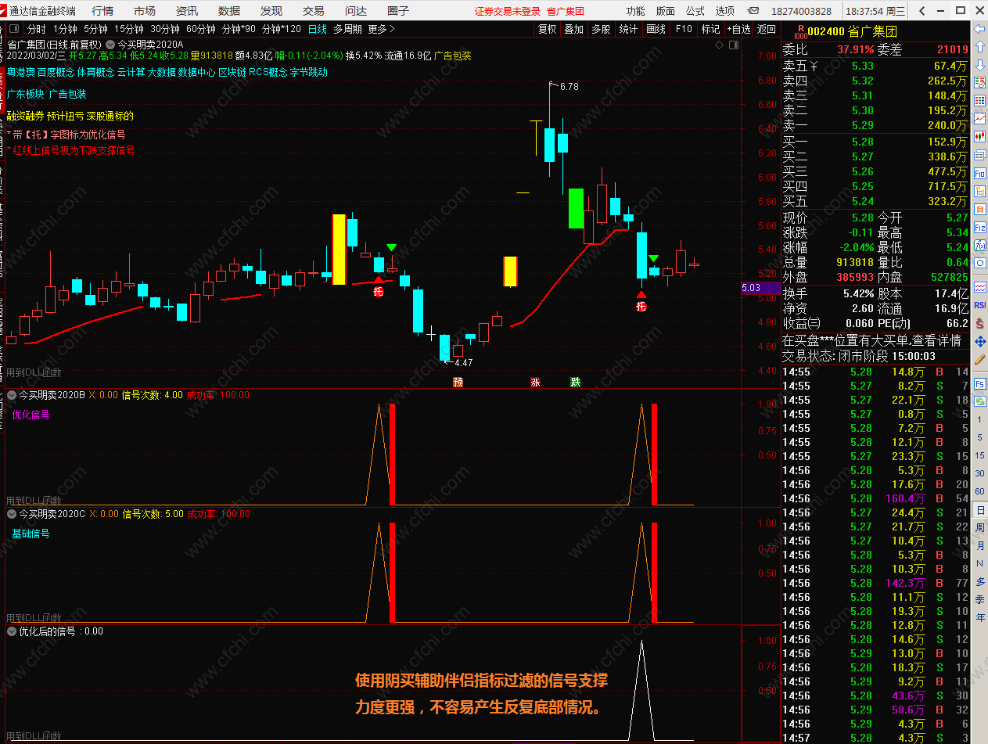Select daily 日 period in right sidebar
This screenshot has width=988, height=744.
pos(979,509)
